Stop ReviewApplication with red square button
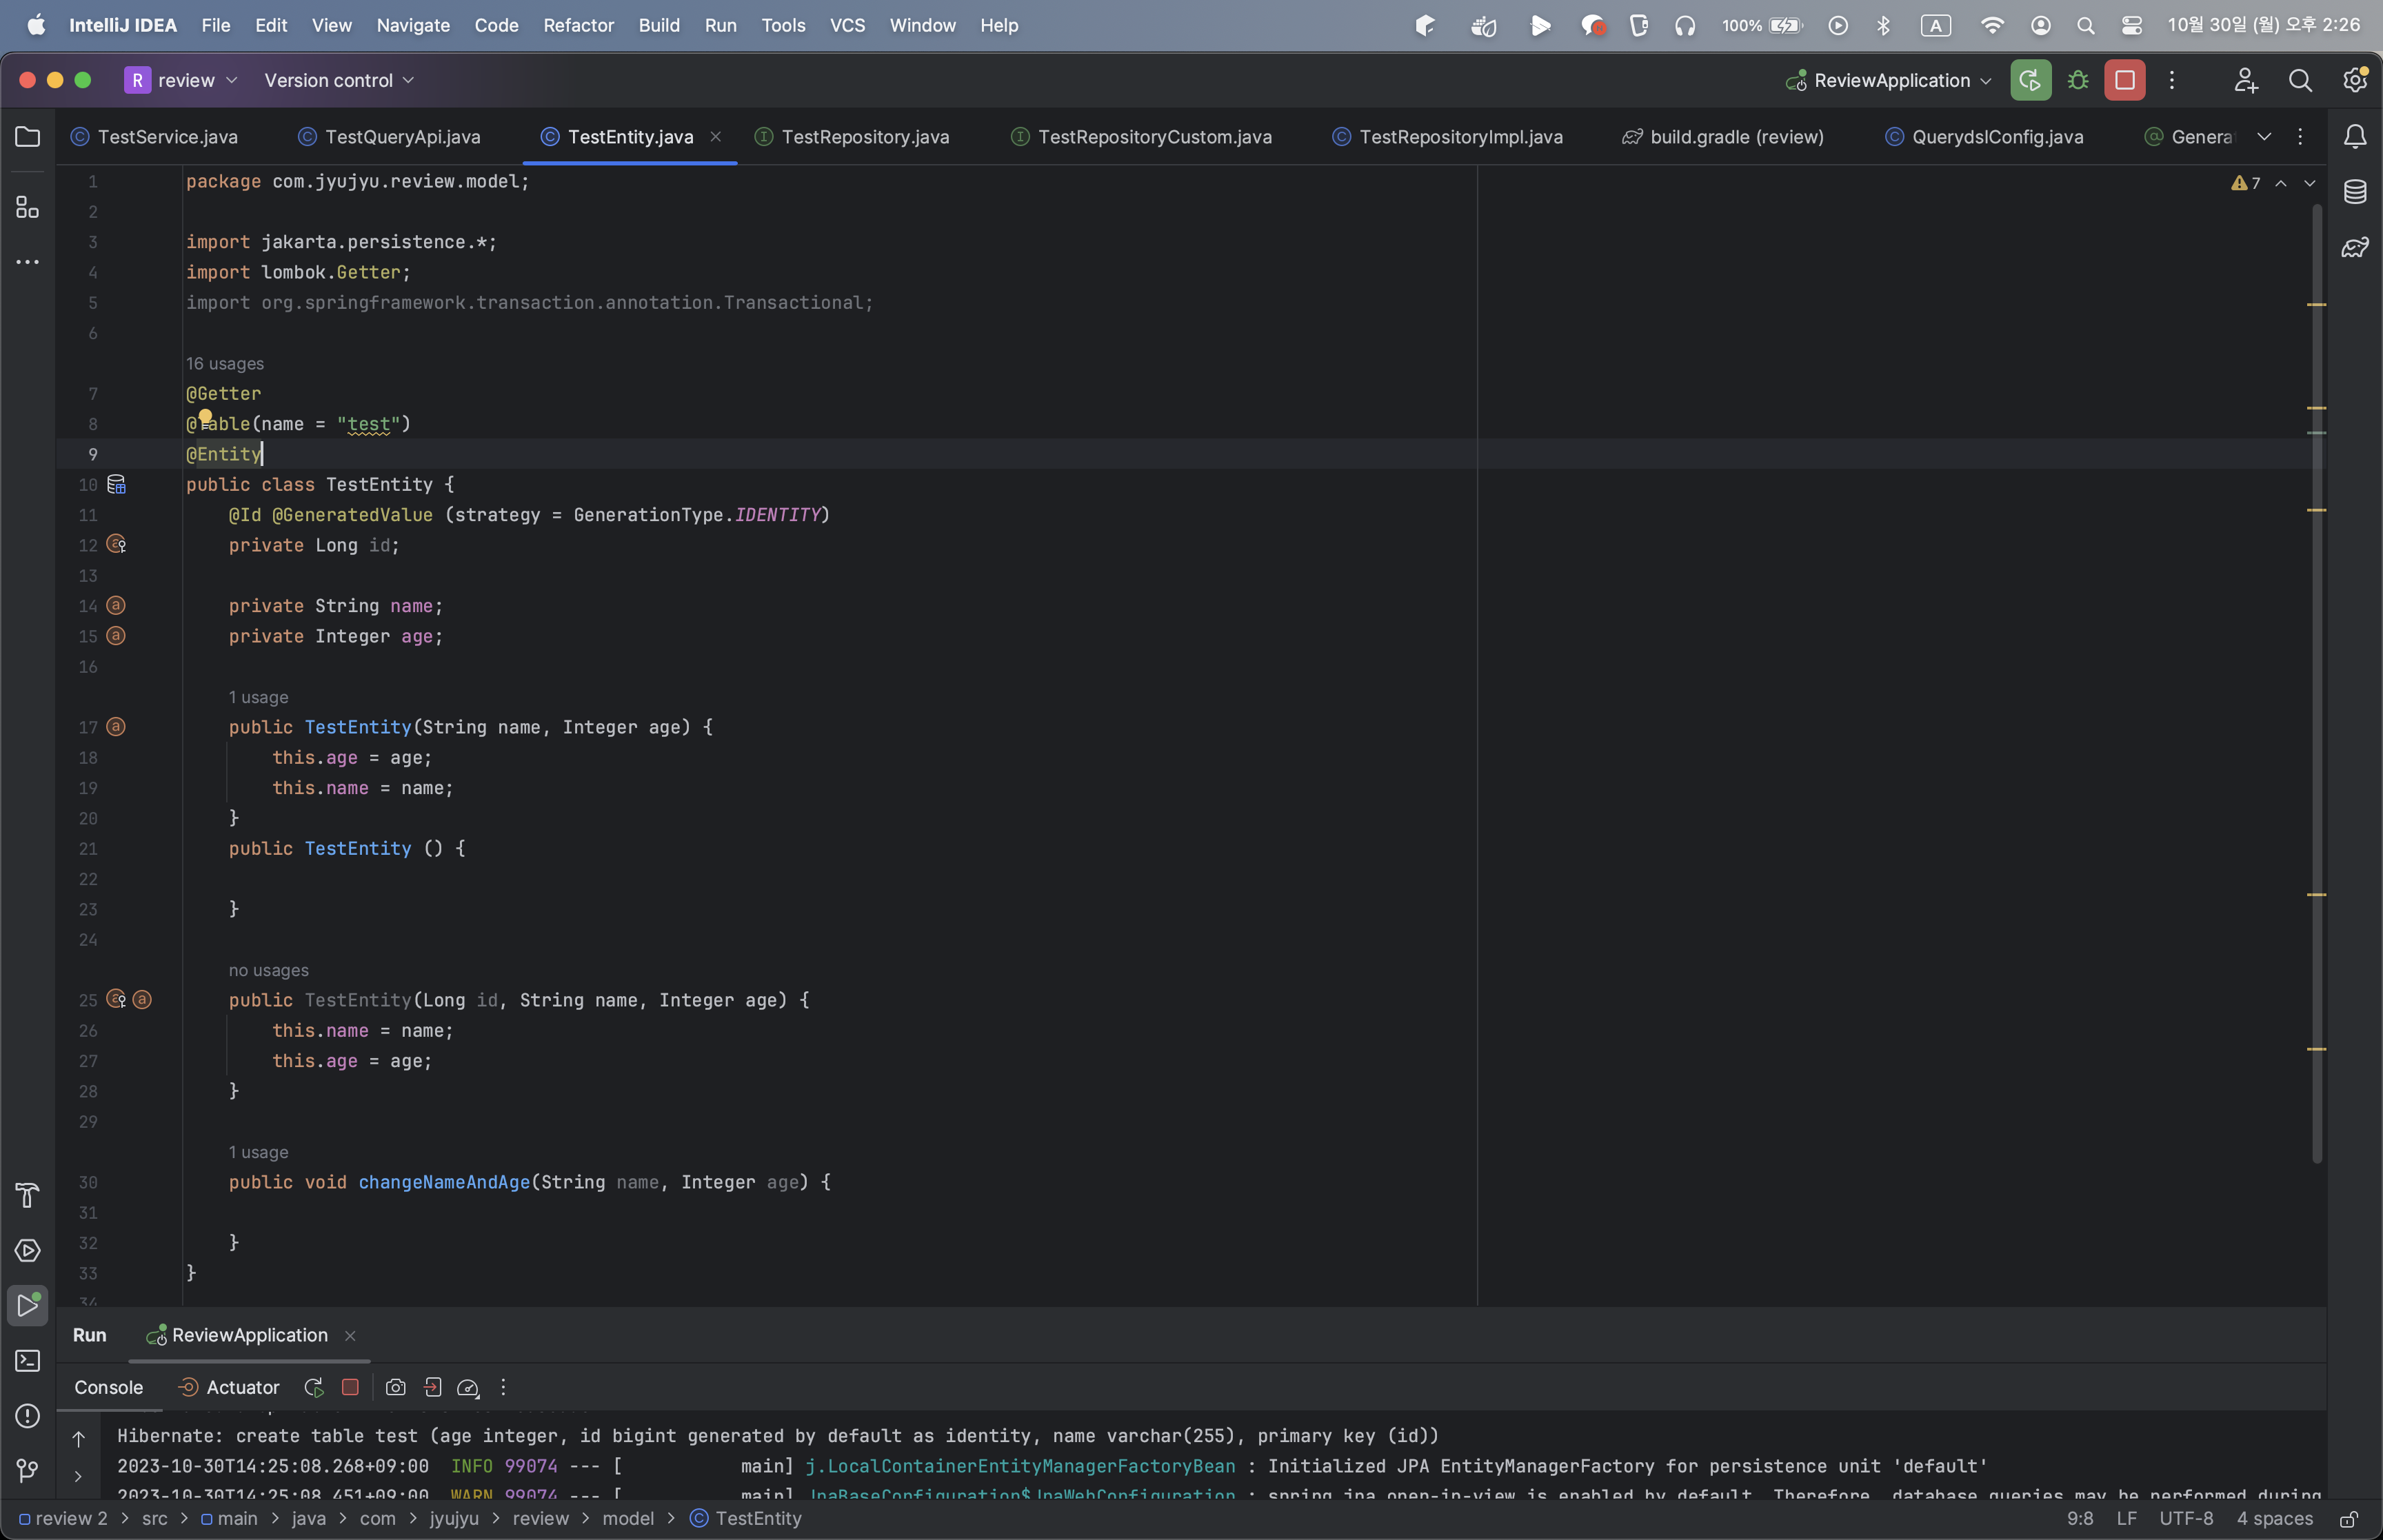Screen dimensions: 2383x1540 click(2124, 80)
